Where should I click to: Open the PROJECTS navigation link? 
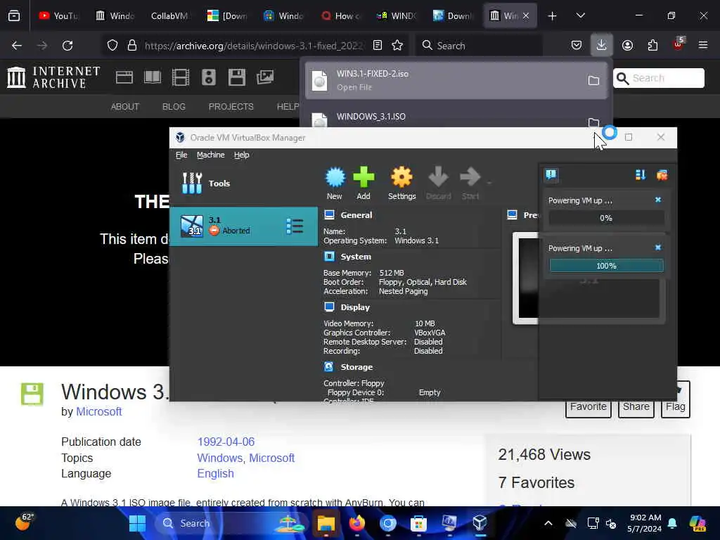click(231, 107)
